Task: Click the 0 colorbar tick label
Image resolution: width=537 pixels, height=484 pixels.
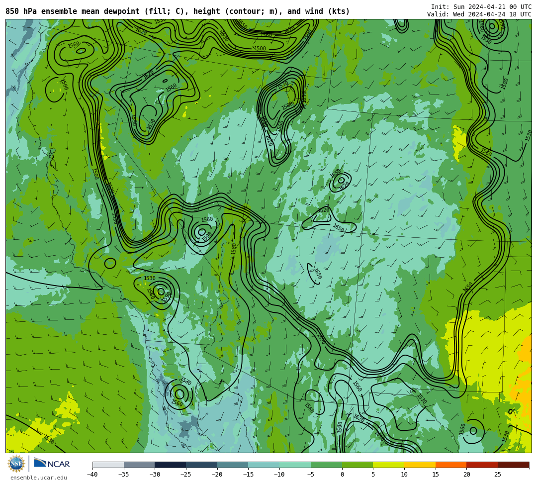Action: point(342,475)
